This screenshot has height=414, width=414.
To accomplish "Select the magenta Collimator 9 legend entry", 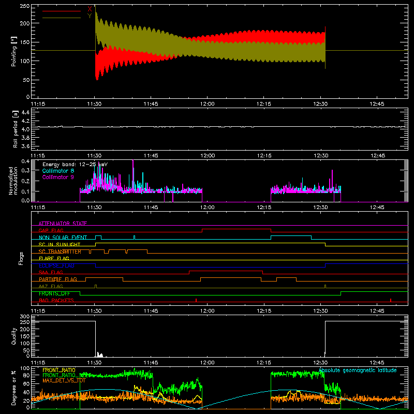I will 58,177.
